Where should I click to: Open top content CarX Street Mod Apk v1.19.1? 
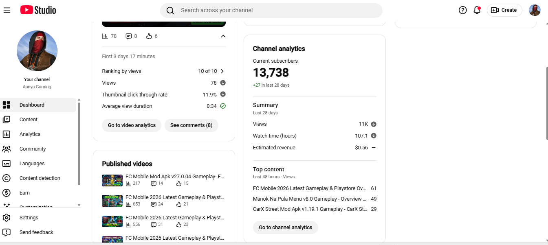[310, 209]
